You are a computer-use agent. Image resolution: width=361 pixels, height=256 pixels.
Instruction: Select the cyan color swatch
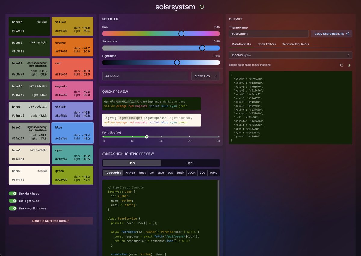click(x=73, y=155)
